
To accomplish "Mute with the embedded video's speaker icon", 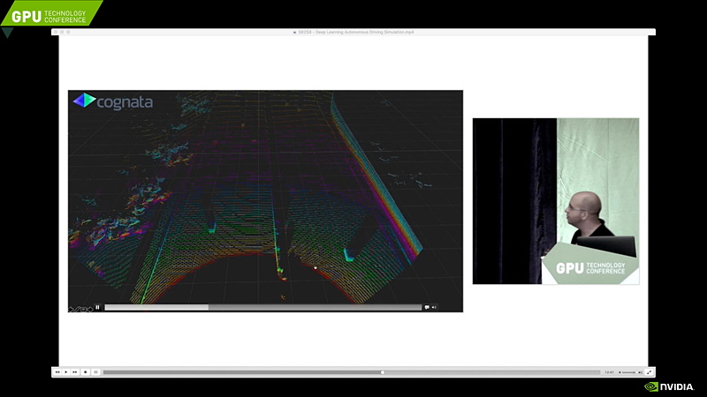I will tap(434, 307).
